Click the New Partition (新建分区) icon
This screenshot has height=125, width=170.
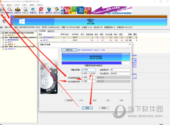[33, 10]
